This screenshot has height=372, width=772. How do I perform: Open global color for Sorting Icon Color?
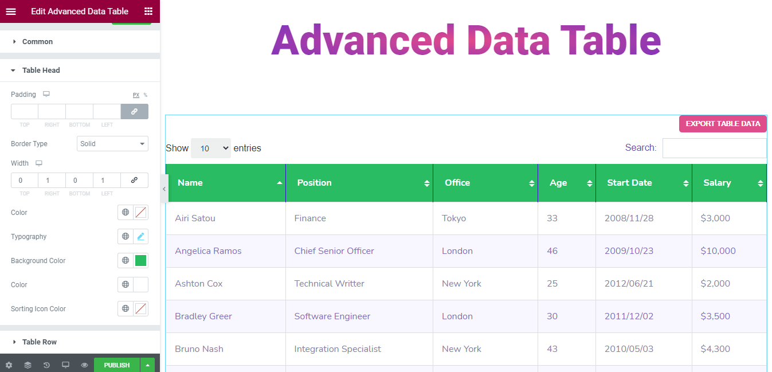(x=126, y=309)
